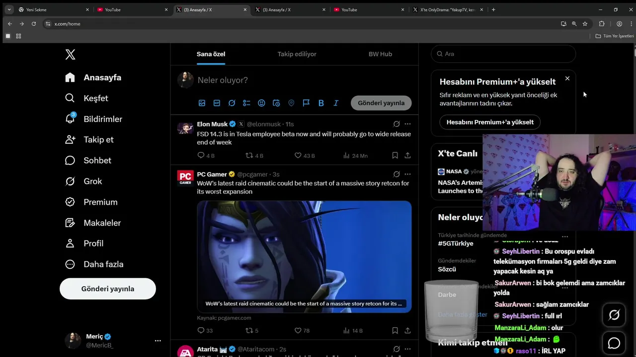
Task: Open Makaleler articles
Action: 93,223
